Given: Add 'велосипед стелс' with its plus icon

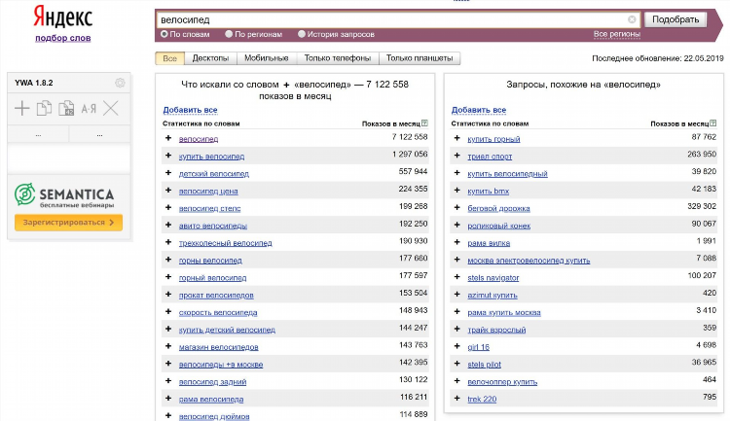Looking at the screenshot, I should click(168, 207).
